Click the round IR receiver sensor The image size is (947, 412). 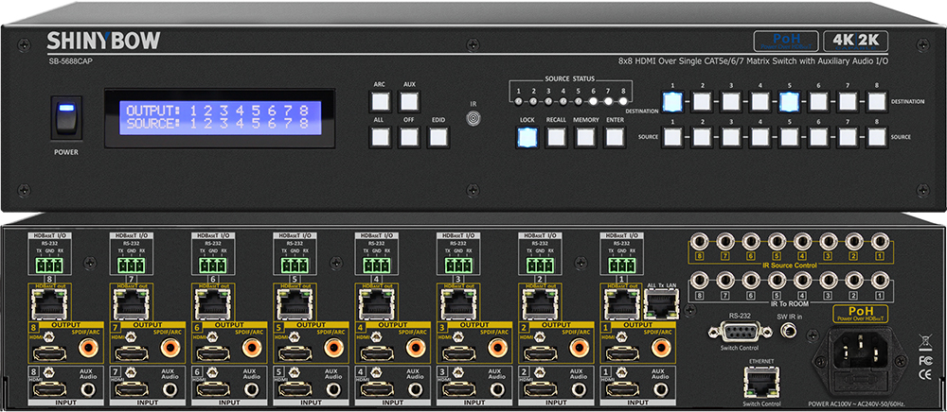tap(474, 118)
